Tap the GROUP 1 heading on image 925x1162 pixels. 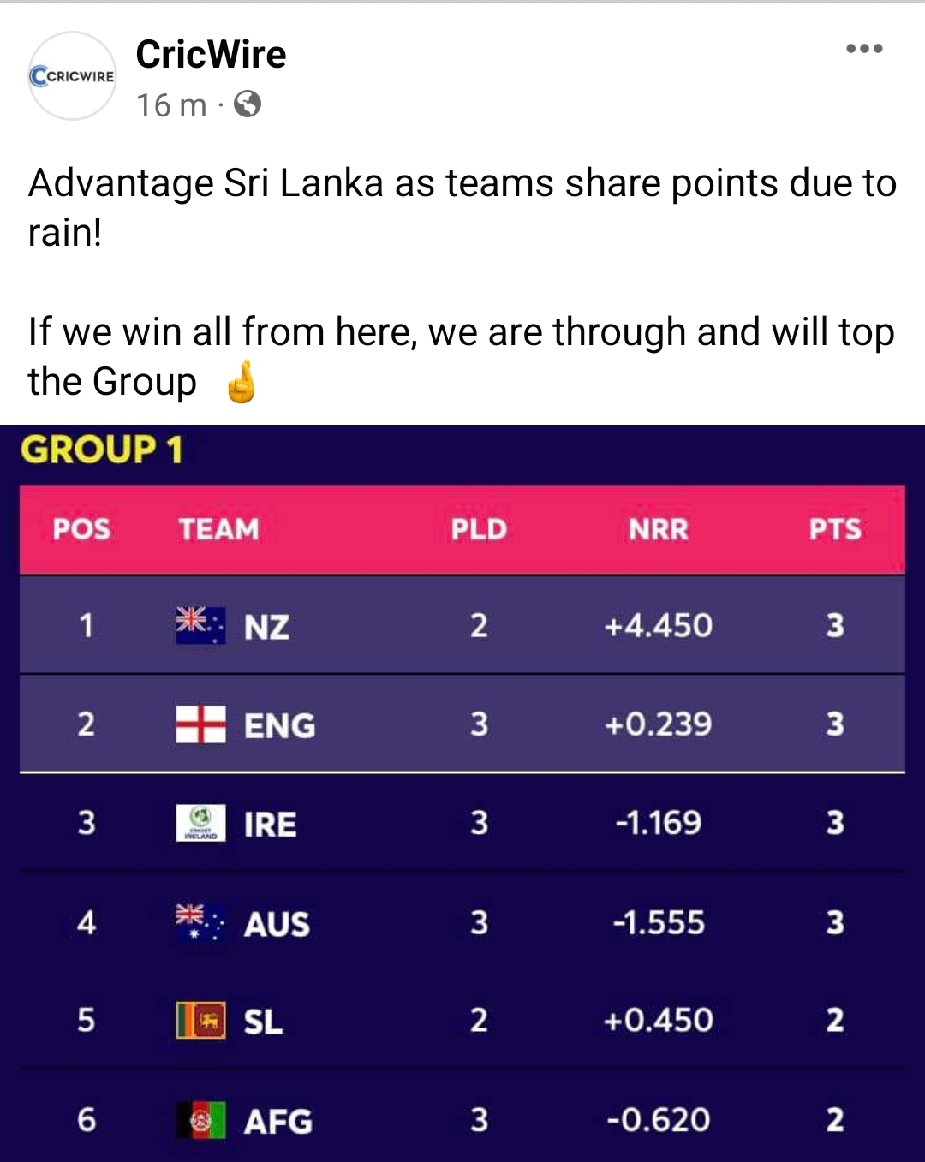coord(102,450)
